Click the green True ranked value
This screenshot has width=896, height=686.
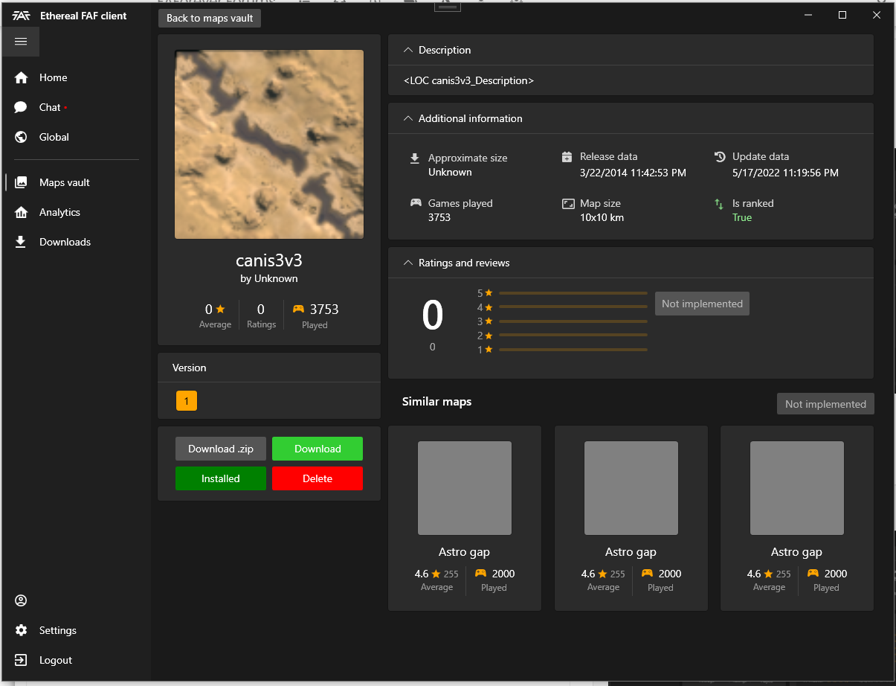tap(742, 217)
